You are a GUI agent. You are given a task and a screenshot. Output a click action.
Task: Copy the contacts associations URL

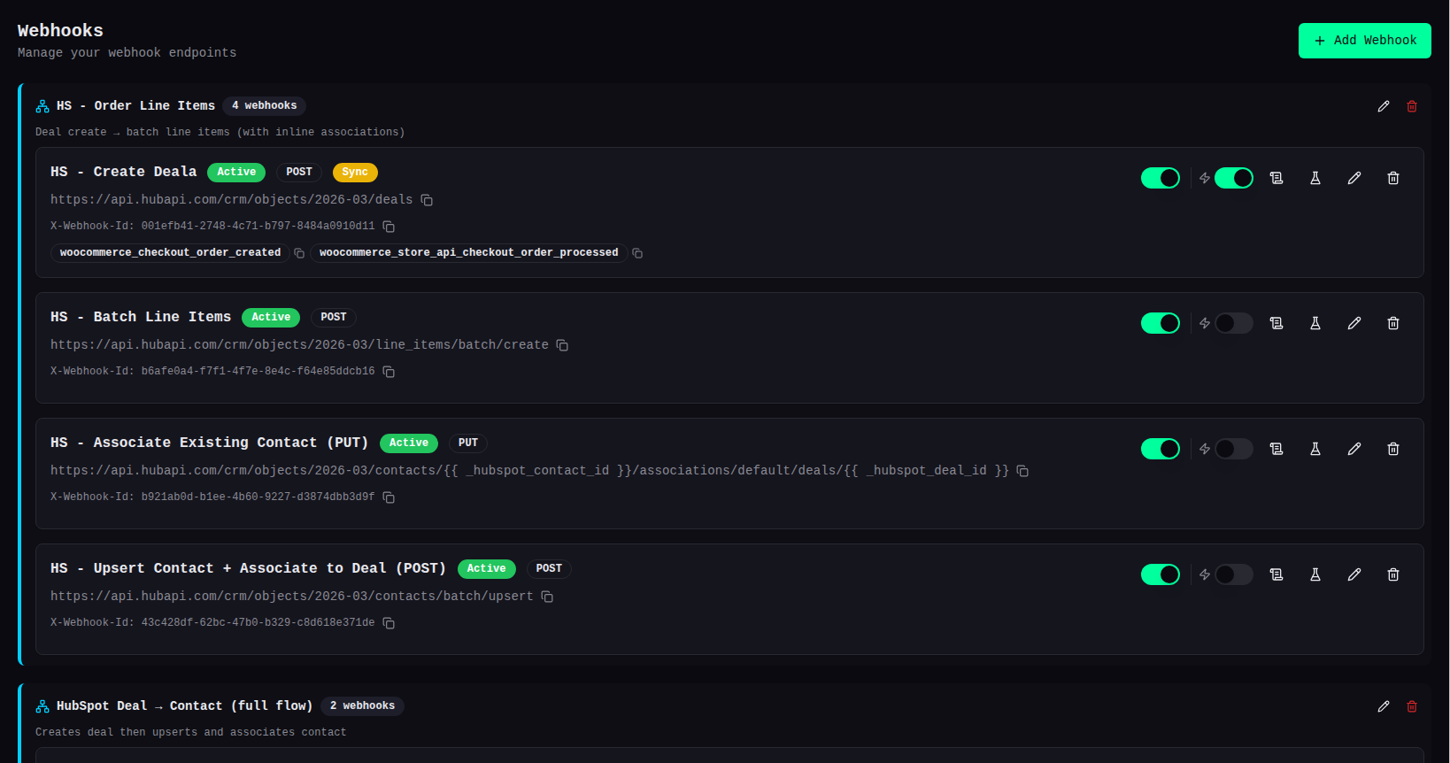tap(1022, 471)
